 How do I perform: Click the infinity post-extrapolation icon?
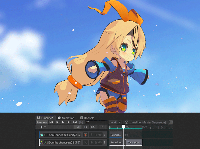[x=126, y=135]
